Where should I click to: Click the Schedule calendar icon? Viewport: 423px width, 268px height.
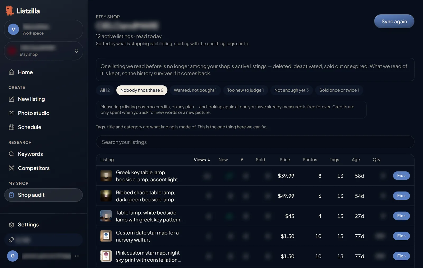11,127
